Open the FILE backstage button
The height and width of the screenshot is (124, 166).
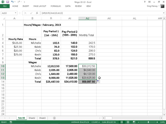tap(5, 6)
